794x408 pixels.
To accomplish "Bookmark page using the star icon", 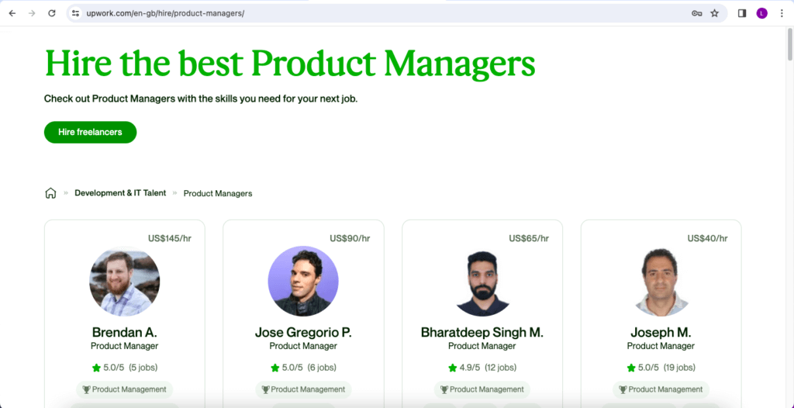I will click(x=714, y=13).
